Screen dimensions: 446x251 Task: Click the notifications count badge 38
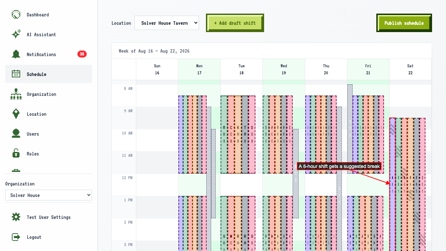(x=82, y=54)
